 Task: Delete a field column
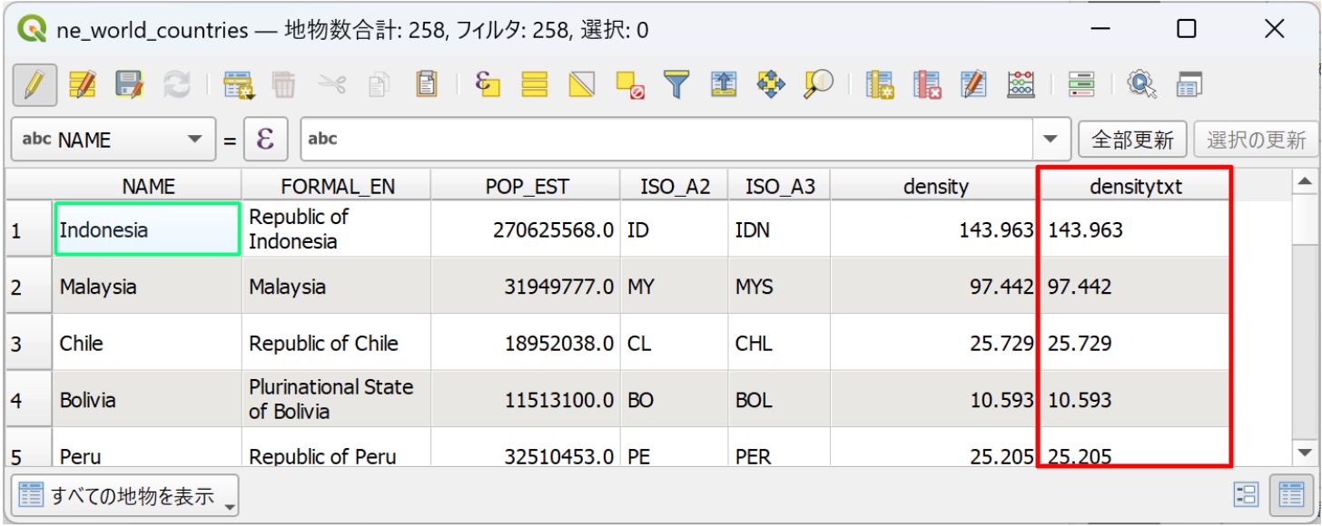pyautogui.click(x=927, y=85)
